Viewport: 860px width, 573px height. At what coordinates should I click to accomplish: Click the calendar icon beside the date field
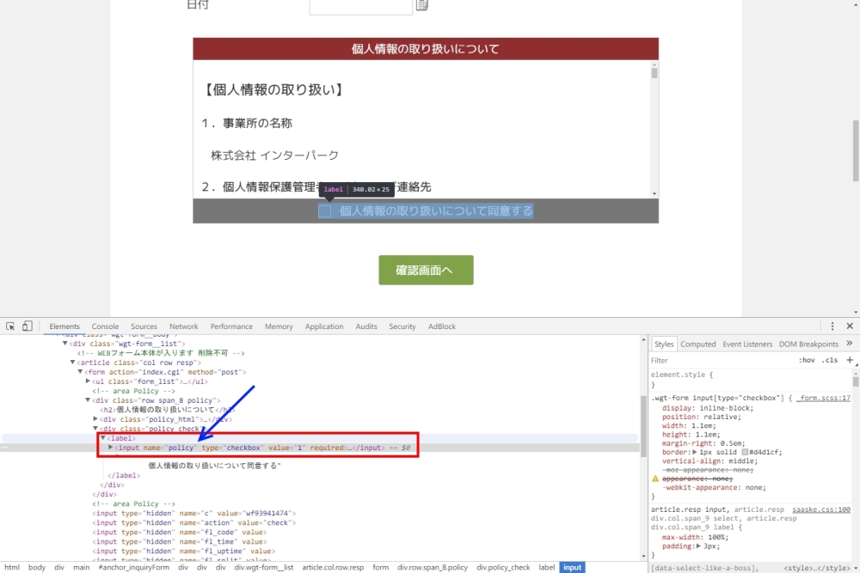tap(421, 5)
